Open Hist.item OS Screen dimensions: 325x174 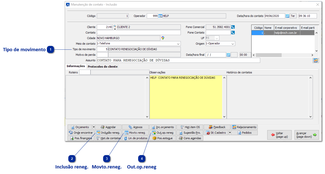(190, 127)
